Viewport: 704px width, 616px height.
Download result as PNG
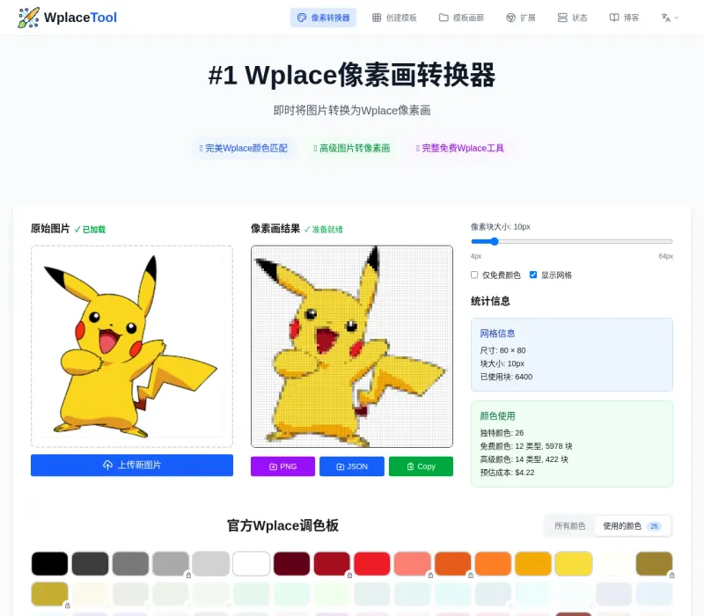(x=282, y=466)
